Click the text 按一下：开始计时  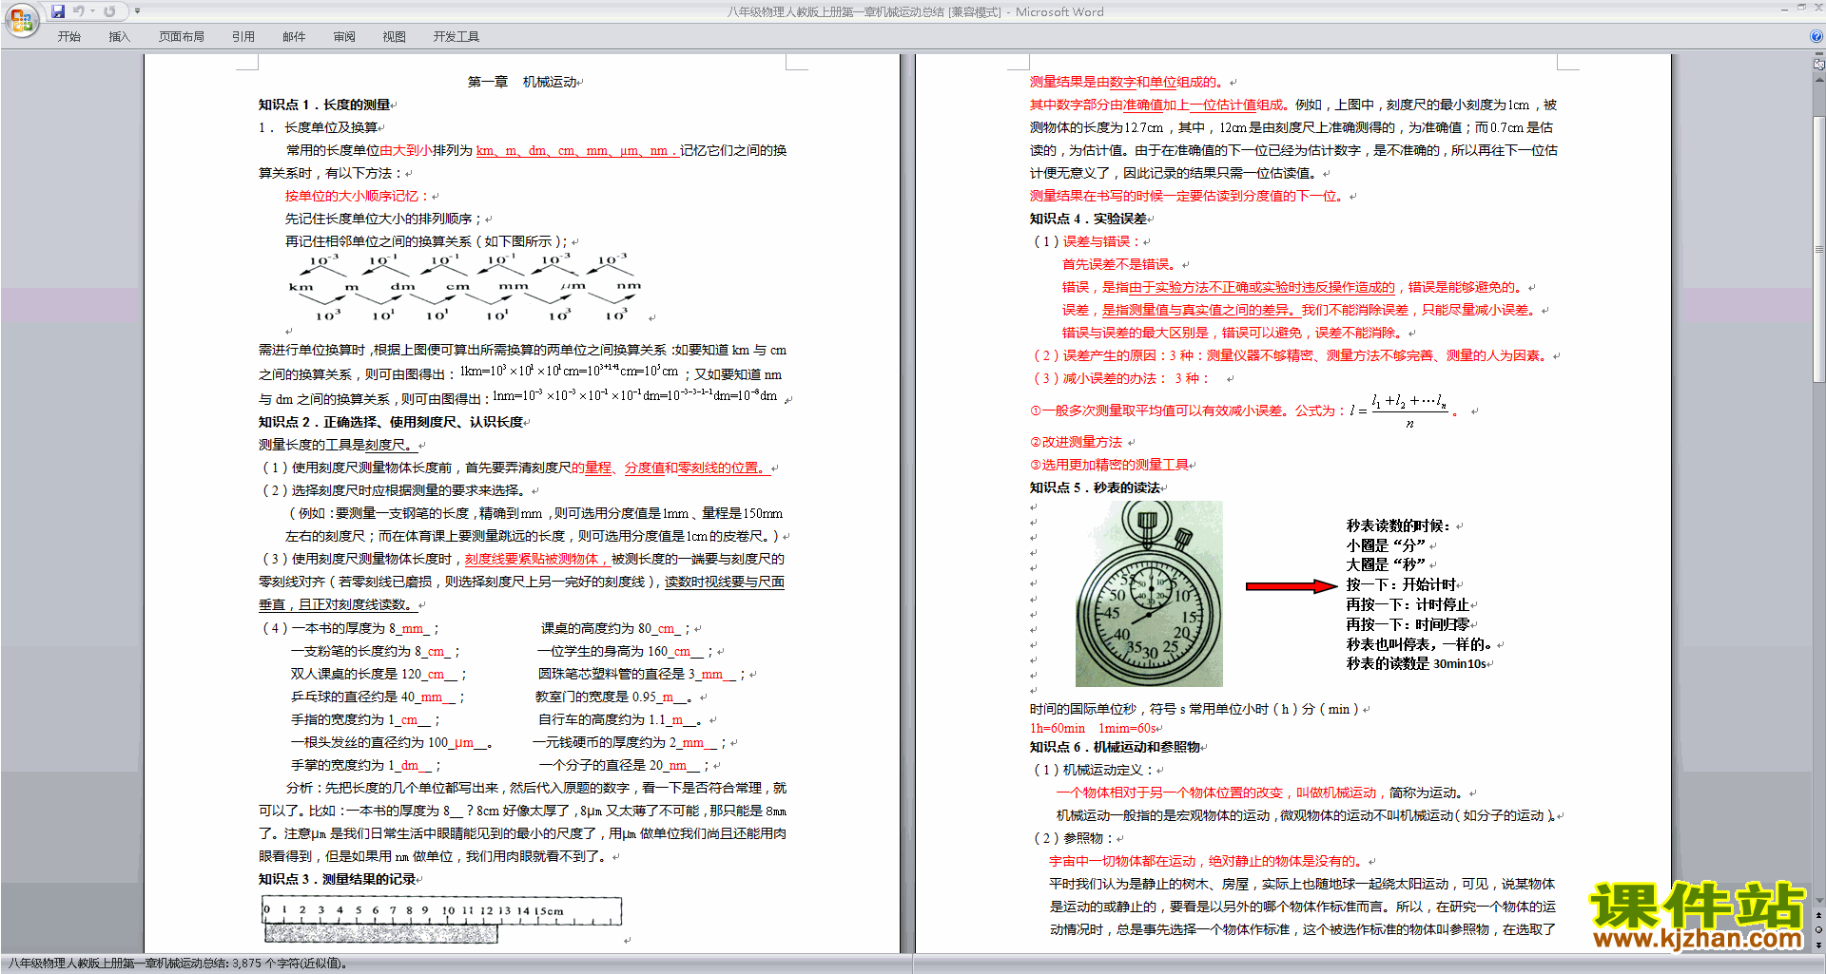(1401, 584)
